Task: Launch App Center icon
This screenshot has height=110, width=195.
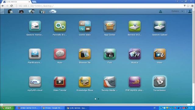Action: (110, 26)
